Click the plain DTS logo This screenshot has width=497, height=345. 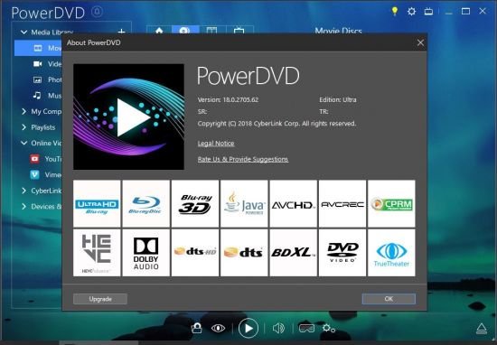(x=244, y=253)
